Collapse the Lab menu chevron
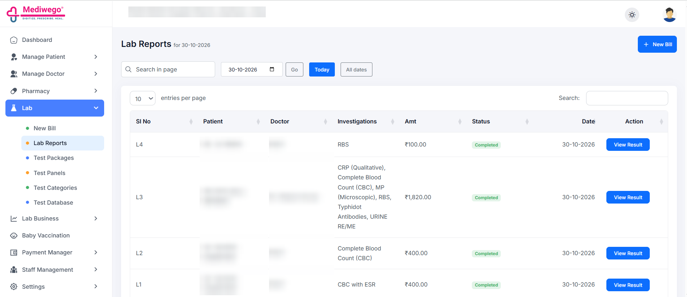The image size is (687, 297). tap(96, 108)
